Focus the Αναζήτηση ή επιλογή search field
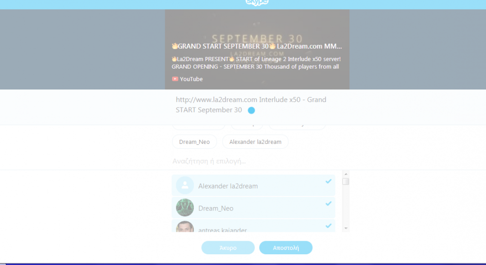486x265 pixels. [x=243, y=161]
